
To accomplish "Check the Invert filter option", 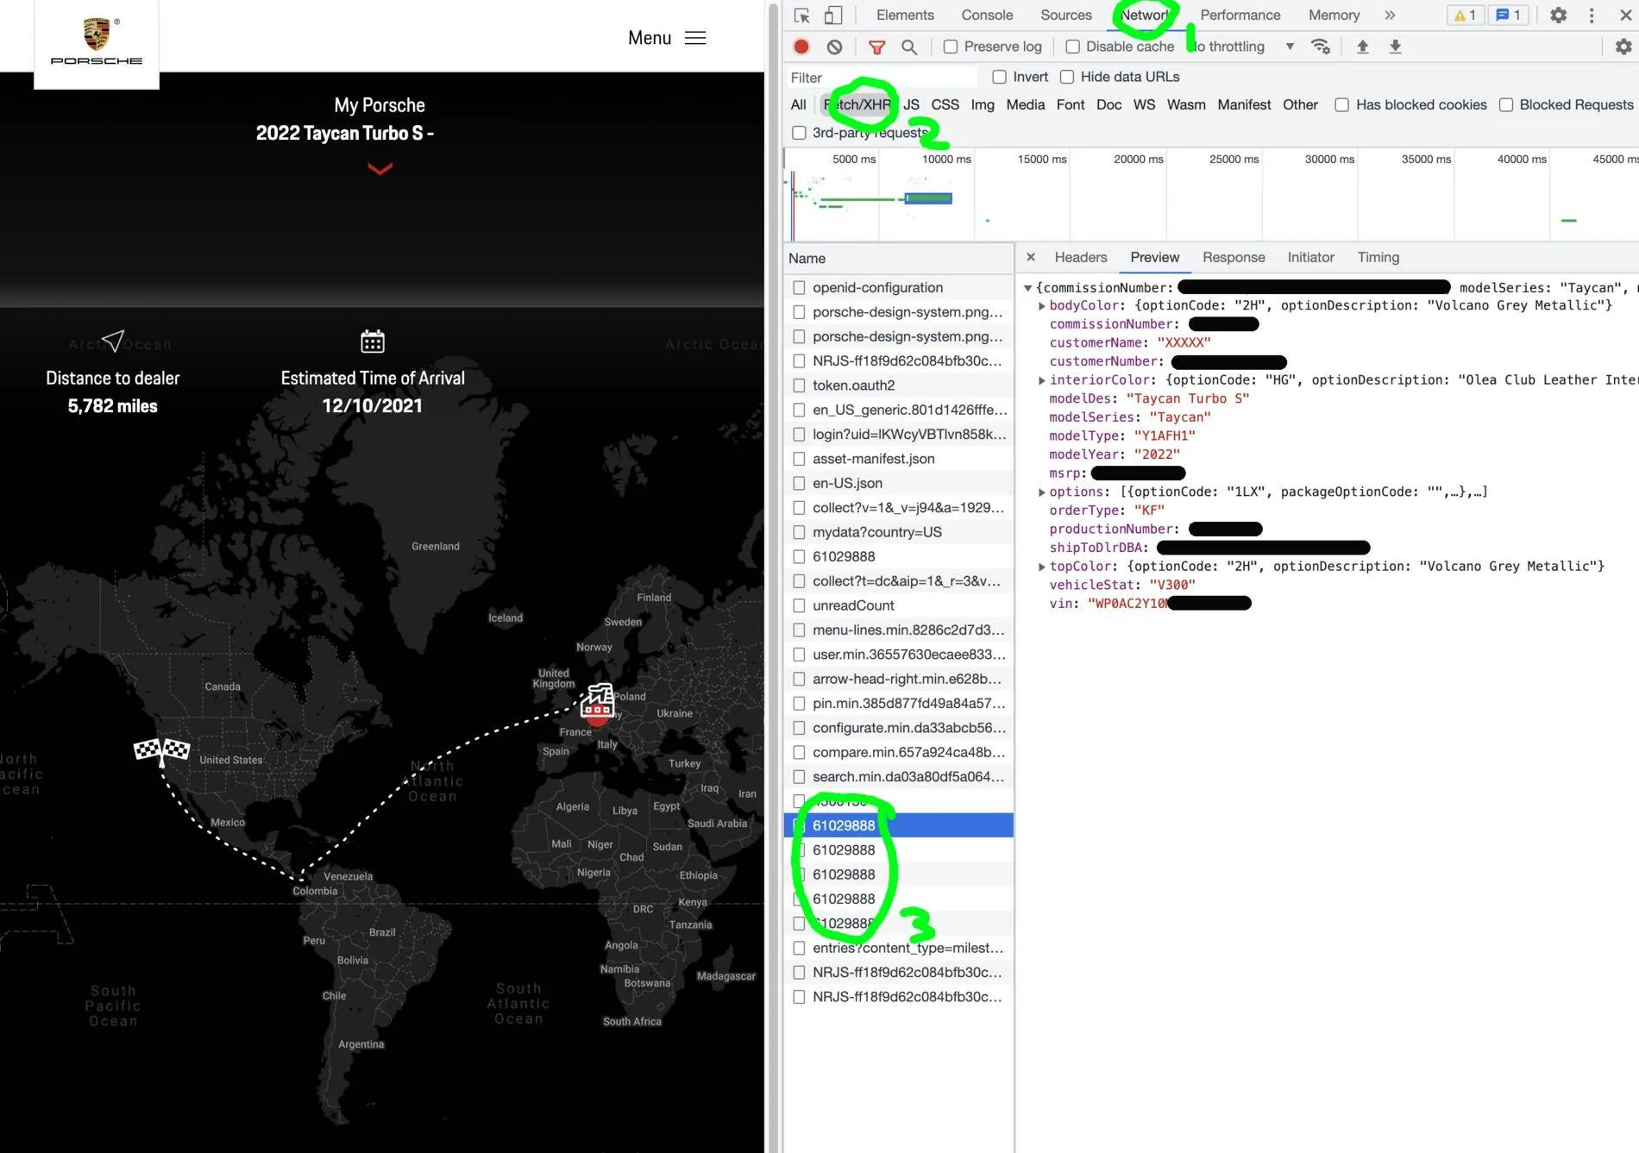I will [1000, 77].
